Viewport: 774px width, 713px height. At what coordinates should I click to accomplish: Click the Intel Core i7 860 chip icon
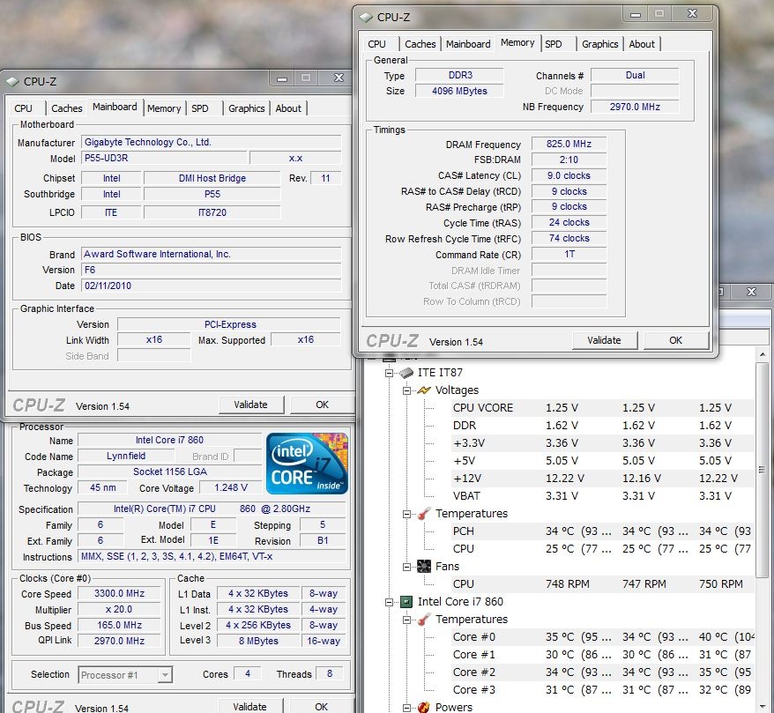406,602
